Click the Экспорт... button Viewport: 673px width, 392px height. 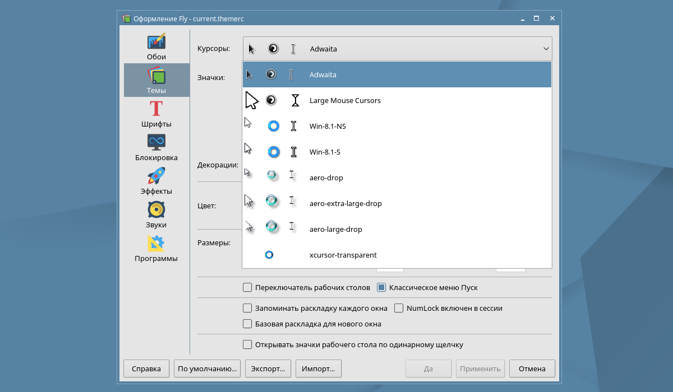pos(268,368)
